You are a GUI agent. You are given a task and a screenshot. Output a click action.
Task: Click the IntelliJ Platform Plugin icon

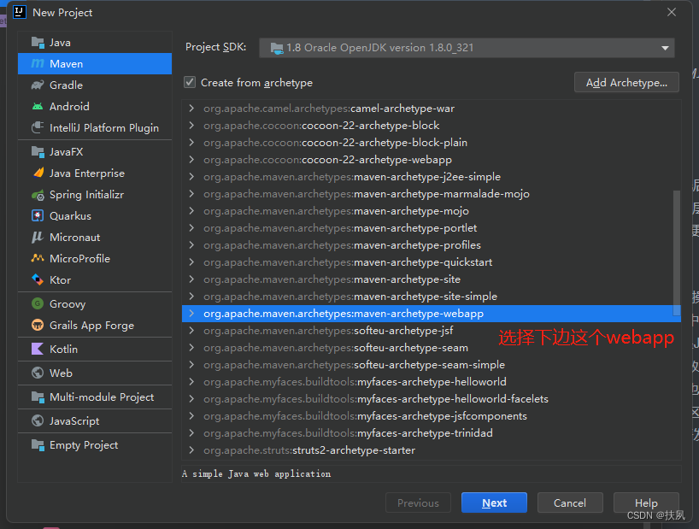coord(38,127)
